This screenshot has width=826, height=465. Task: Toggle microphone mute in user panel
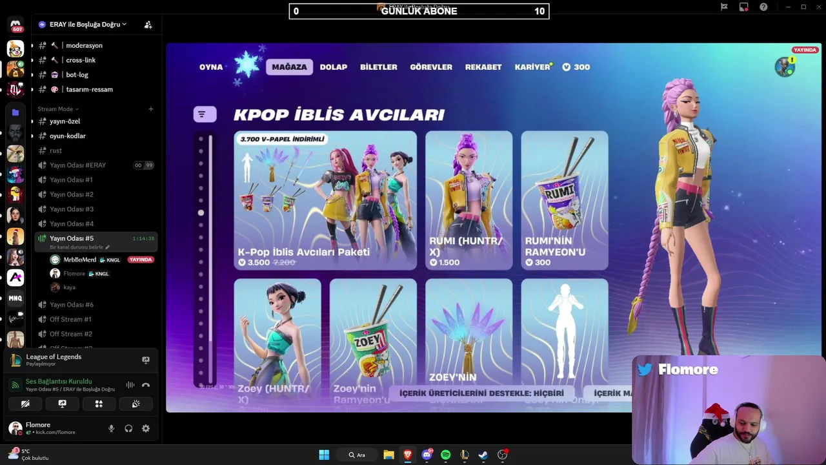[111, 428]
